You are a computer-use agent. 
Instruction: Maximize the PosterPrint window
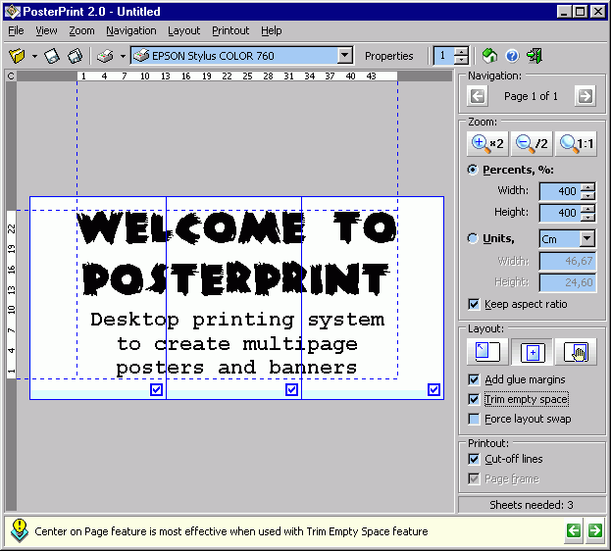(x=581, y=12)
